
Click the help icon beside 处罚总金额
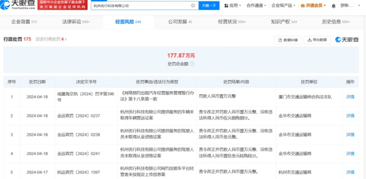tap(192, 64)
